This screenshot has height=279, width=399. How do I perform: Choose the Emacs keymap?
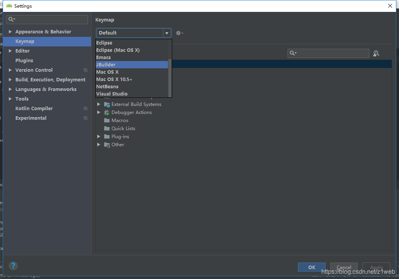(x=132, y=58)
